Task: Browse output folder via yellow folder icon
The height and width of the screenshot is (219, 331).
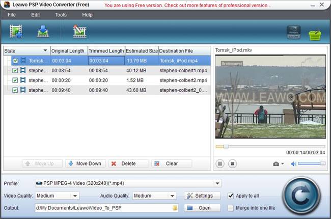Action: (175, 208)
